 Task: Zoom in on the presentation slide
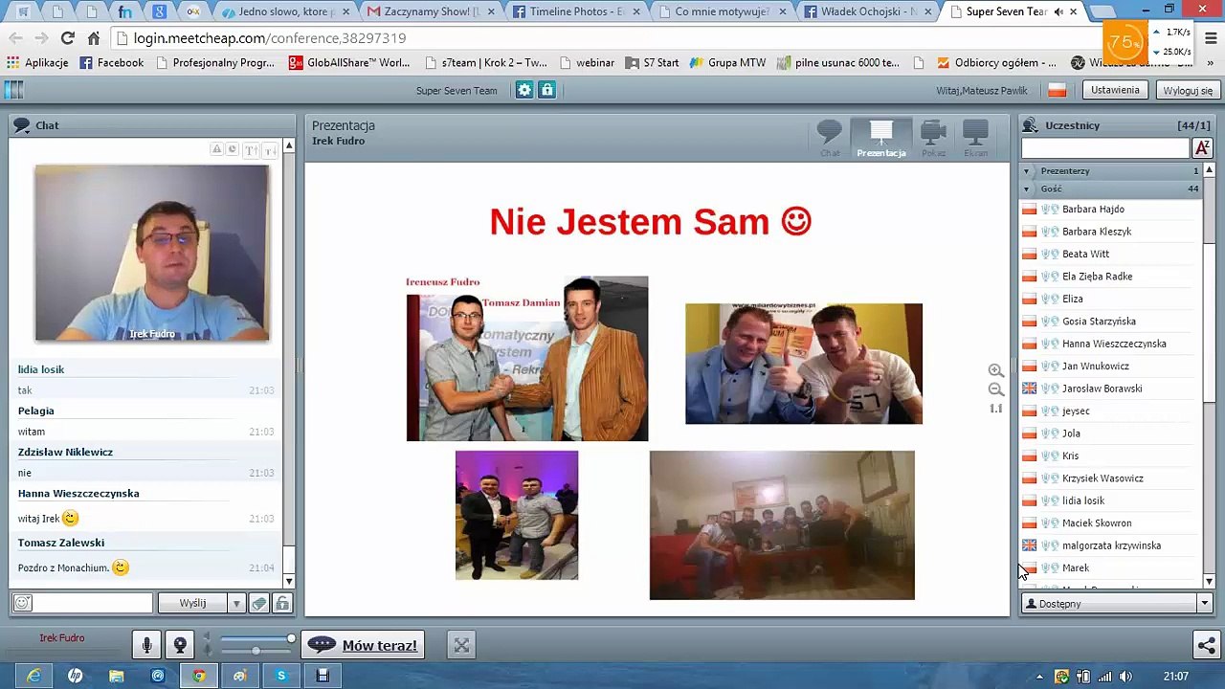pos(995,370)
